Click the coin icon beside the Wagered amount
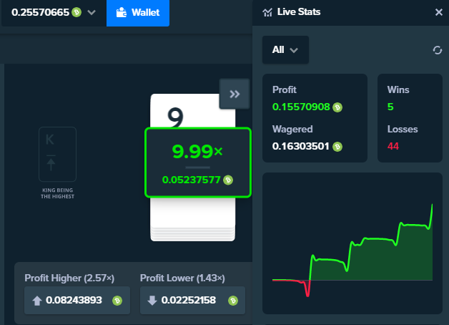Image resolution: width=449 pixels, height=325 pixels. coord(337,147)
